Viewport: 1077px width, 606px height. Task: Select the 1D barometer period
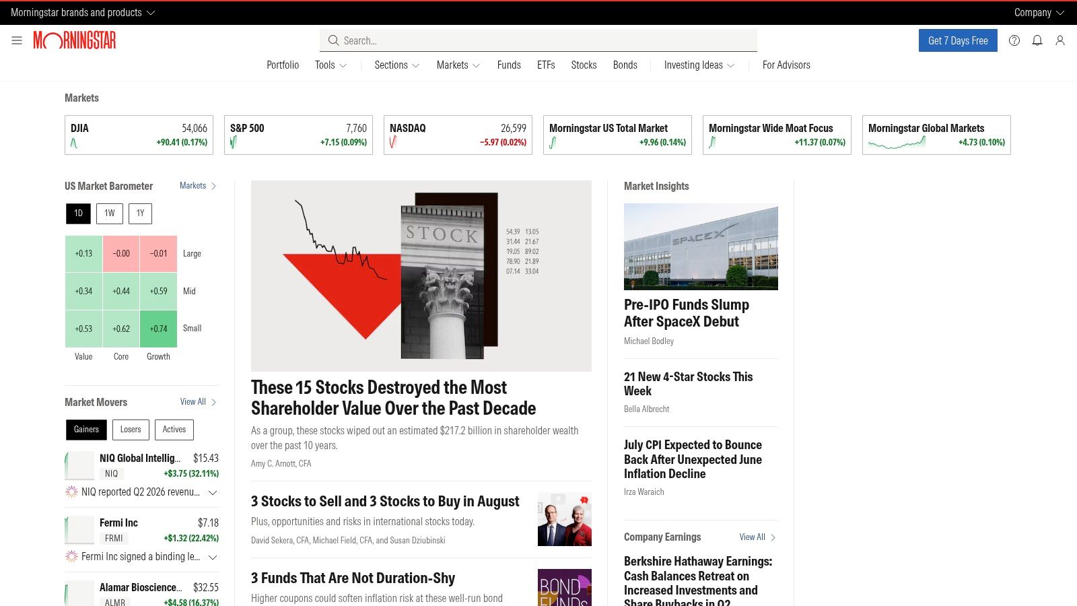click(x=78, y=213)
